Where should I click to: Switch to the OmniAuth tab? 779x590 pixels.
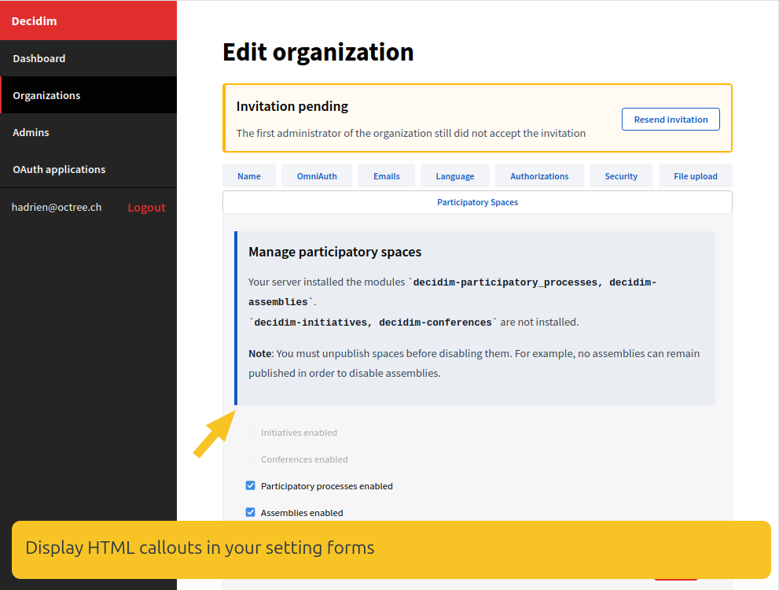pyautogui.click(x=317, y=176)
